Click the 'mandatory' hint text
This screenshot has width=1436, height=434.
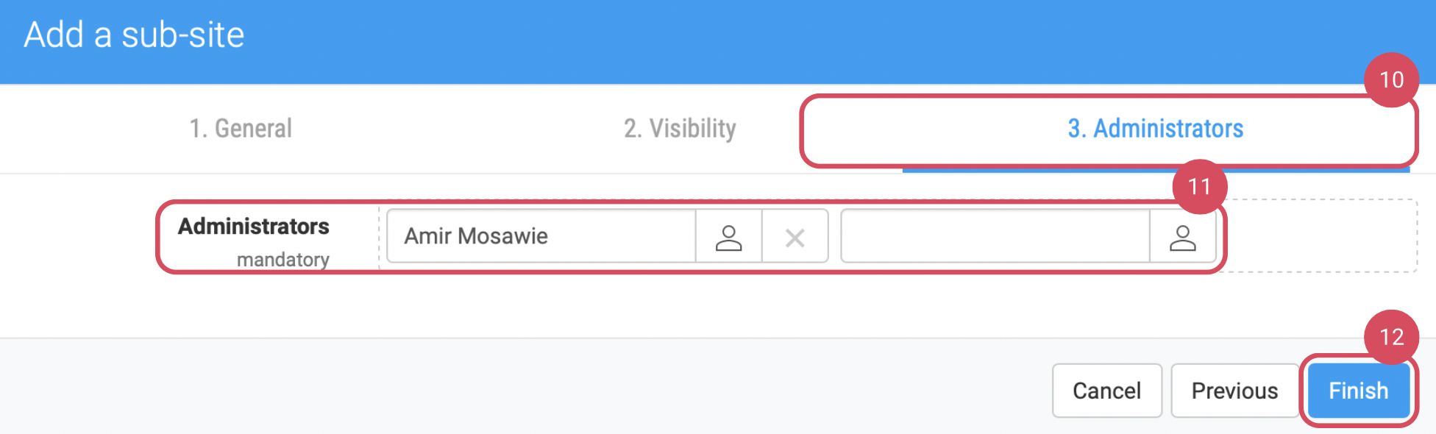(283, 260)
